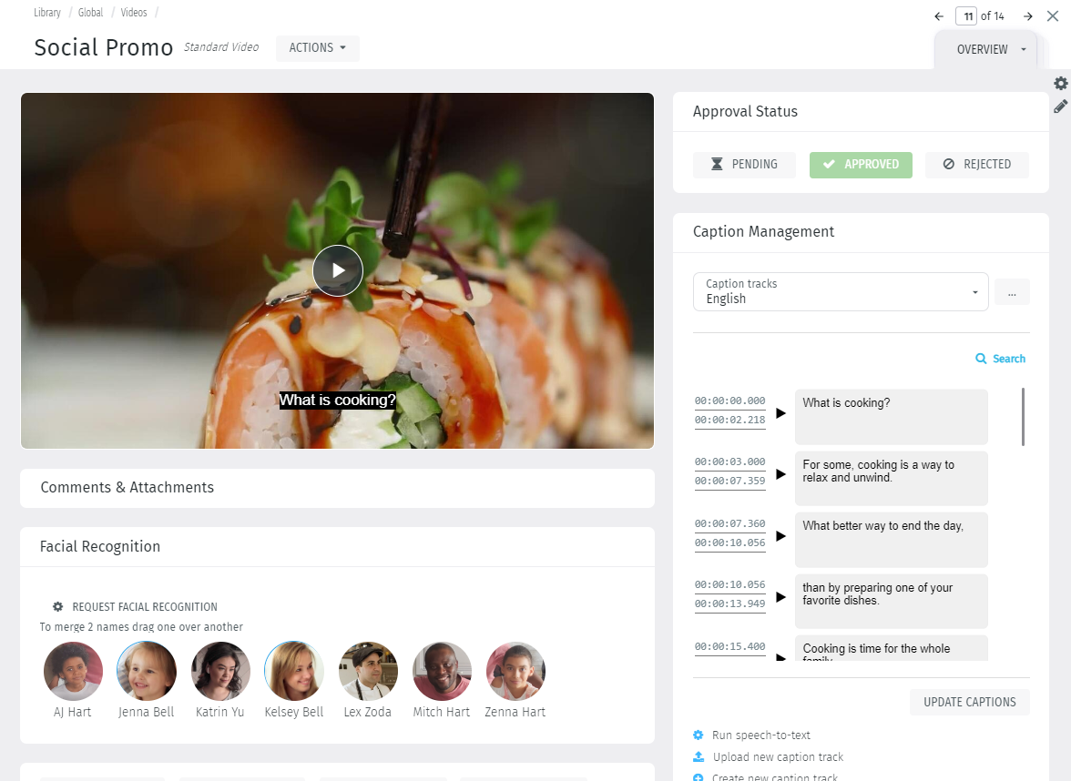Screen dimensions: 1071x781
Task: Click Update Captions button
Action: pos(969,702)
